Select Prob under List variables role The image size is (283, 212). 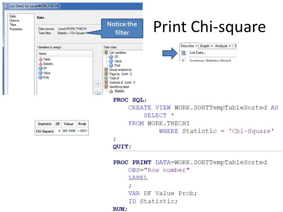tap(115, 65)
